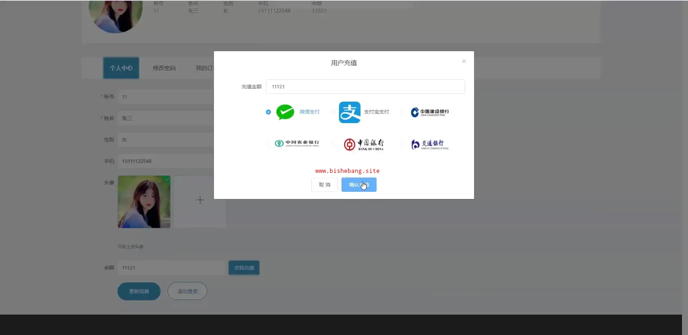Image resolution: width=688 pixels, height=335 pixels.
Task: Open the 个人中心 tab
Action: [x=121, y=68]
